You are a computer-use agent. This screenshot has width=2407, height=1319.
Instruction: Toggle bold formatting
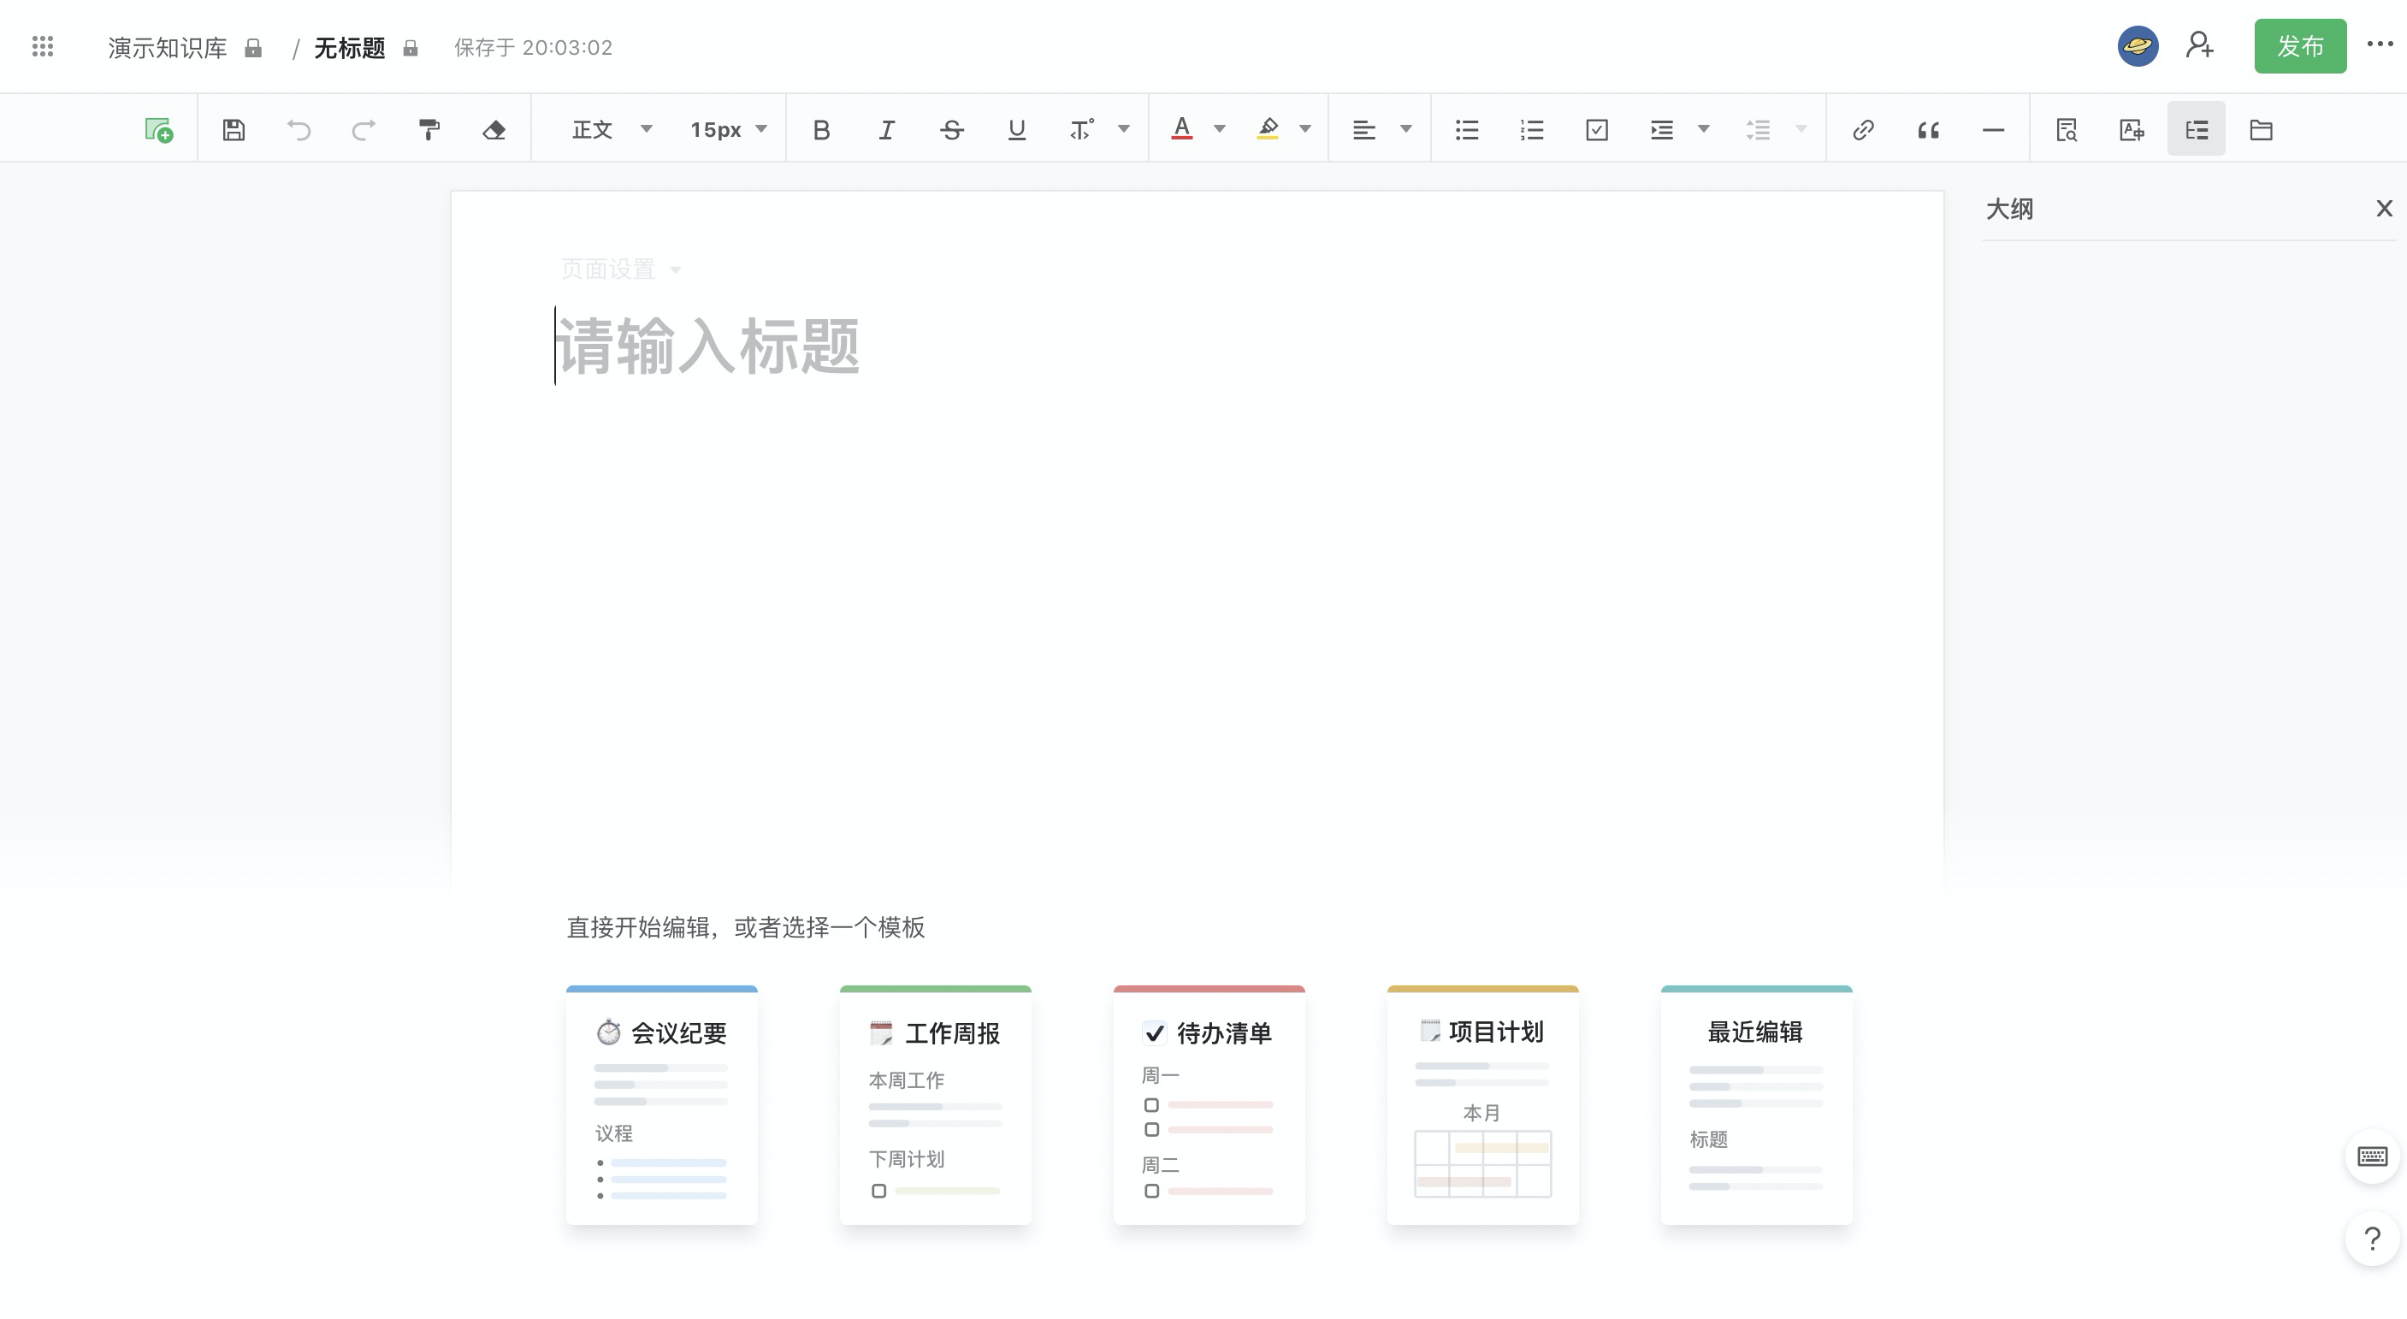[x=821, y=130]
